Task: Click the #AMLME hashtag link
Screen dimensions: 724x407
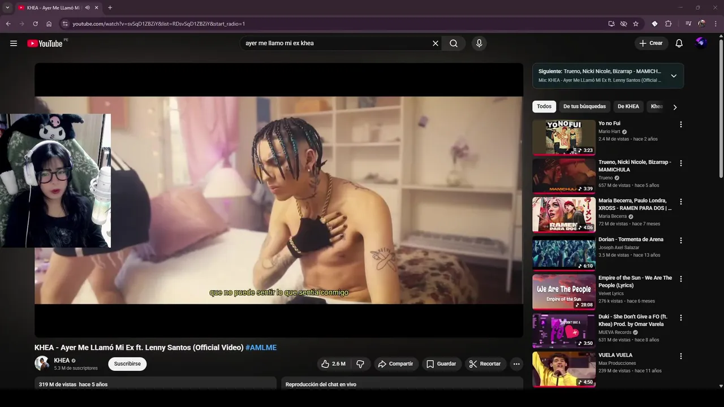Action: (x=261, y=348)
